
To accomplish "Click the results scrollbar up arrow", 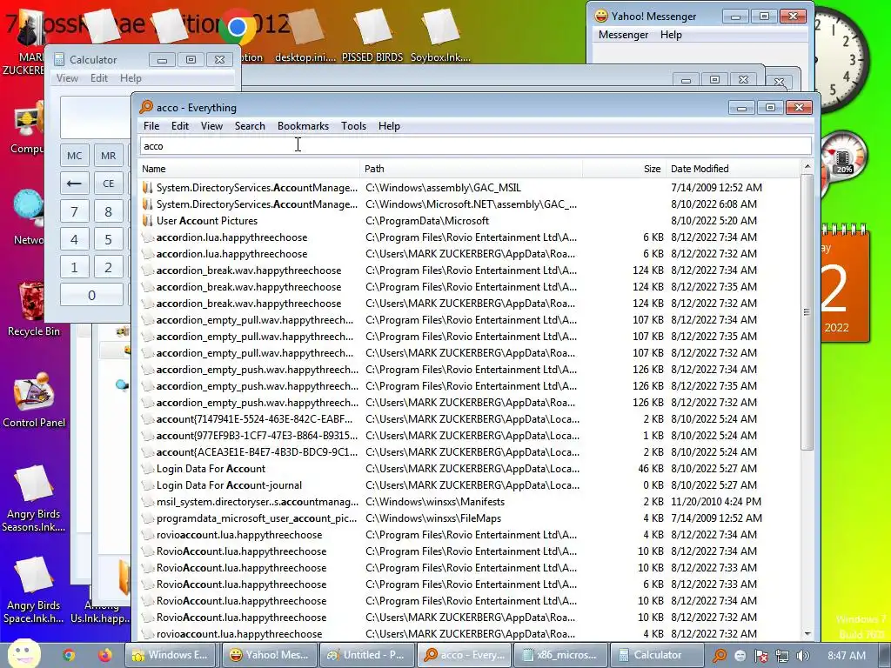I will (x=807, y=166).
